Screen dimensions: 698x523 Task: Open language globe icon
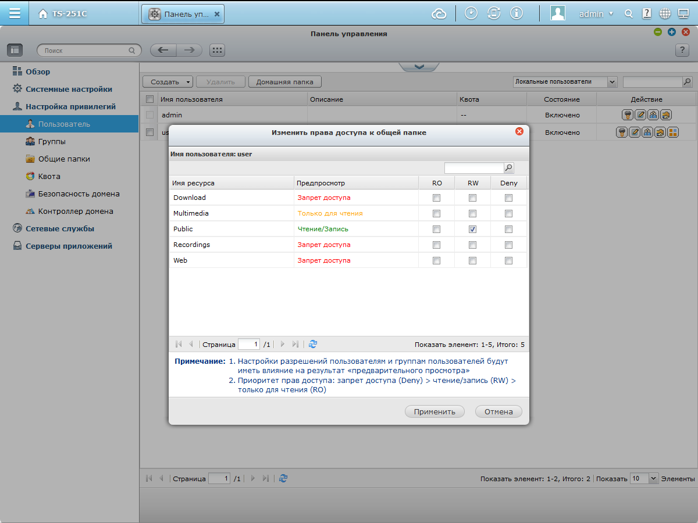[665, 13]
